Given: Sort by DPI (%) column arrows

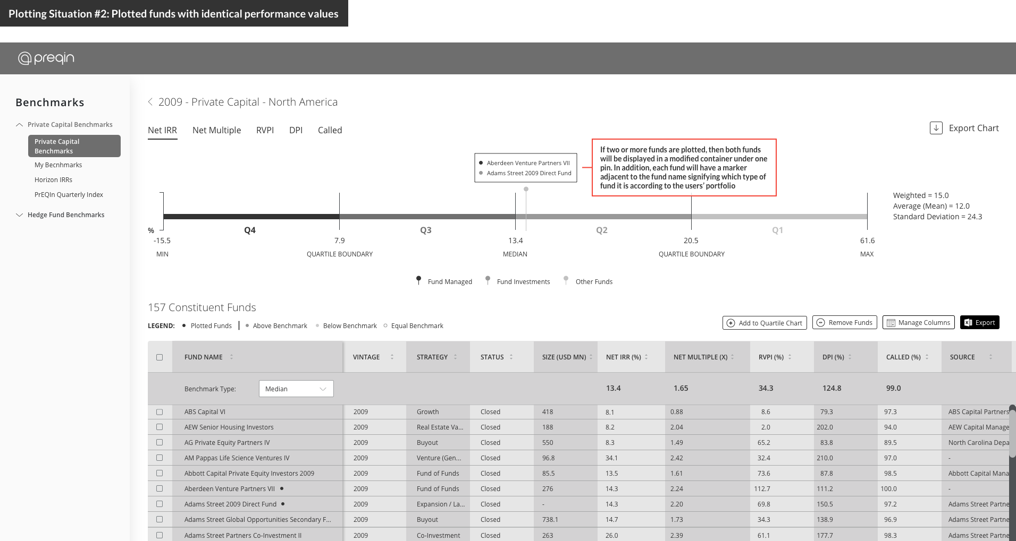Looking at the screenshot, I should [850, 357].
